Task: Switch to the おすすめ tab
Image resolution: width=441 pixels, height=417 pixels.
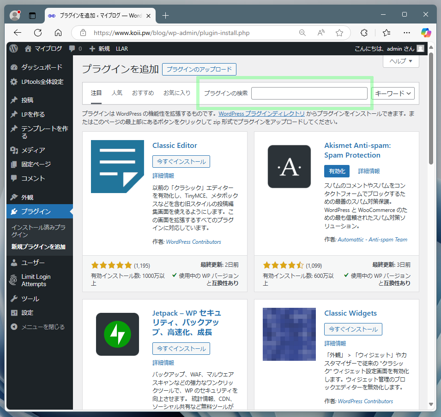Action: pos(143,93)
